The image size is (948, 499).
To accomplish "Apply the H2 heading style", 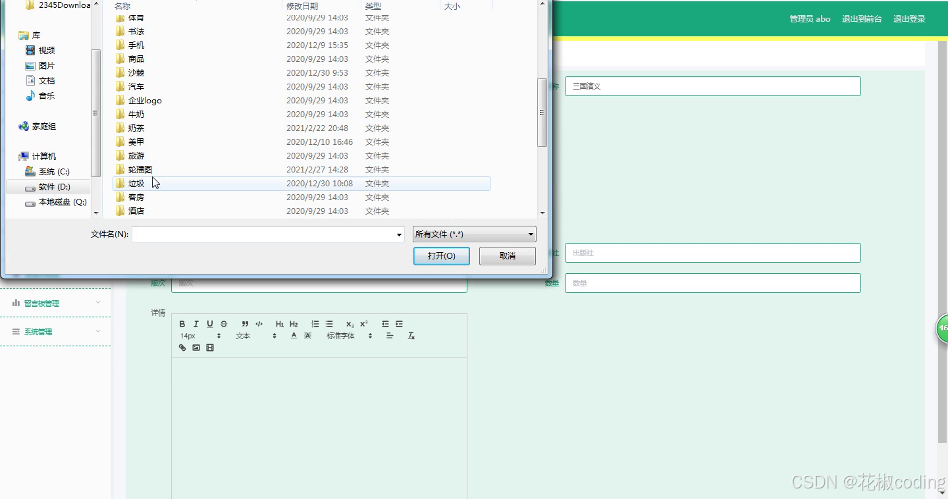I will pyautogui.click(x=294, y=324).
